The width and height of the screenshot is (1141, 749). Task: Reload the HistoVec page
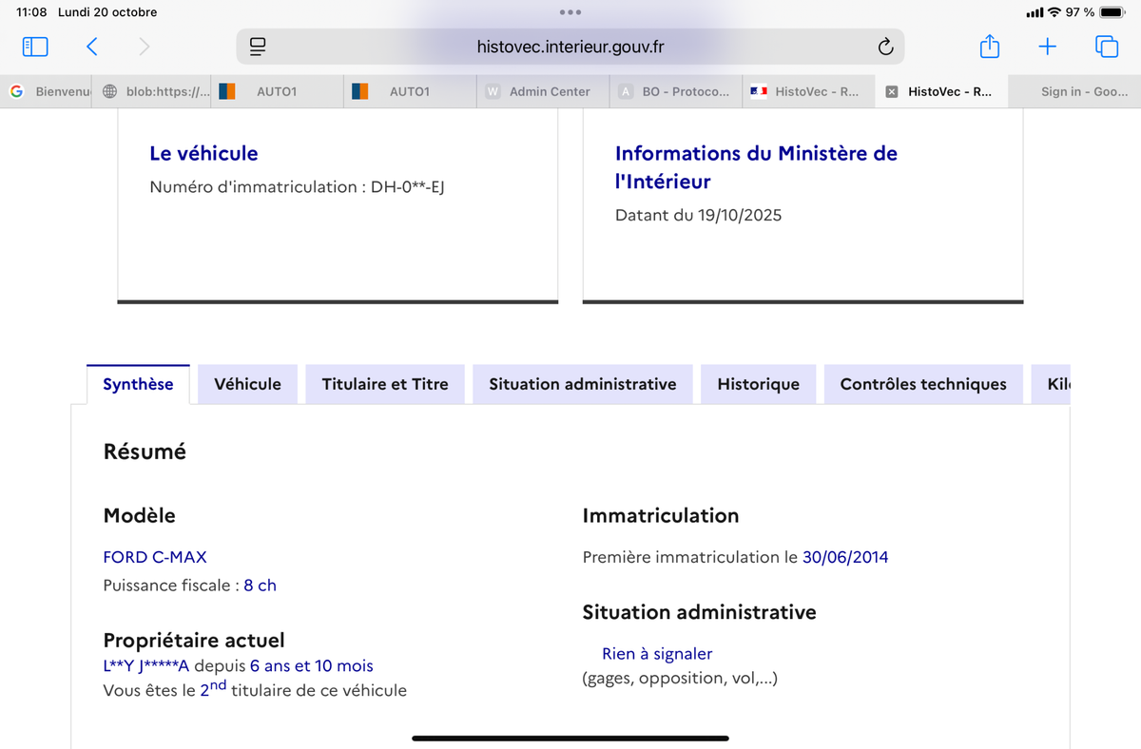[x=884, y=47]
